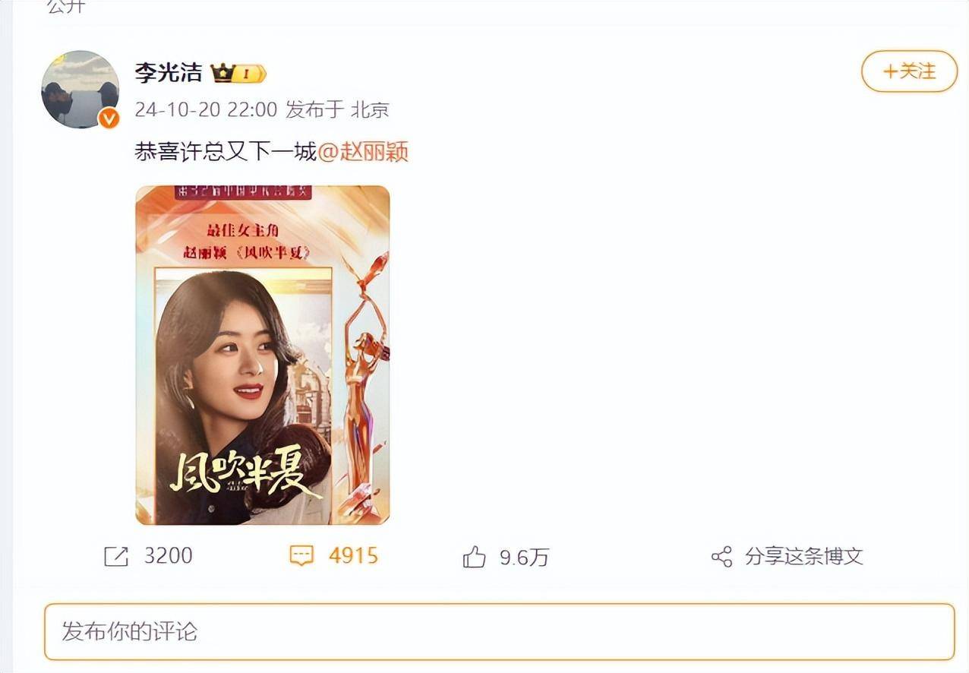Click the username 李光洁
The image size is (969, 673).
coord(169,73)
